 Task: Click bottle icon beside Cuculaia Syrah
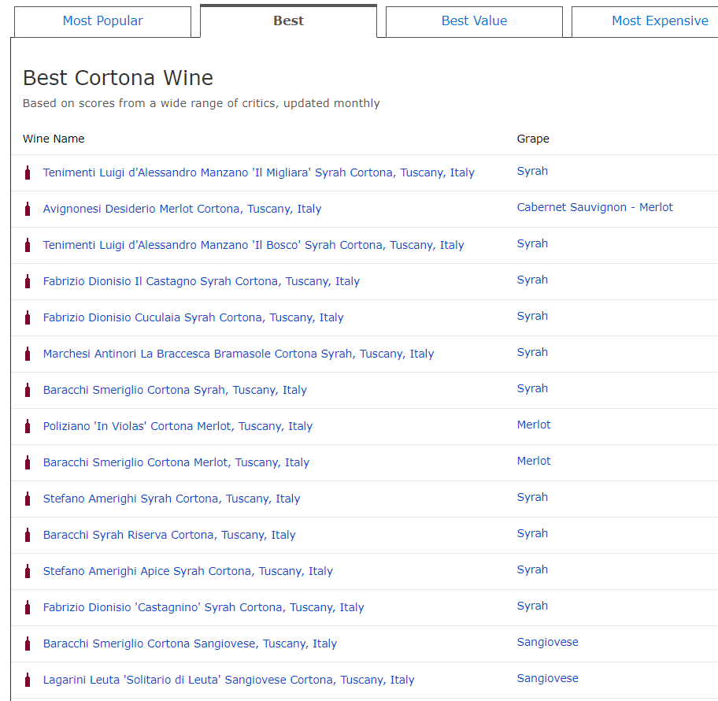(28, 317)
